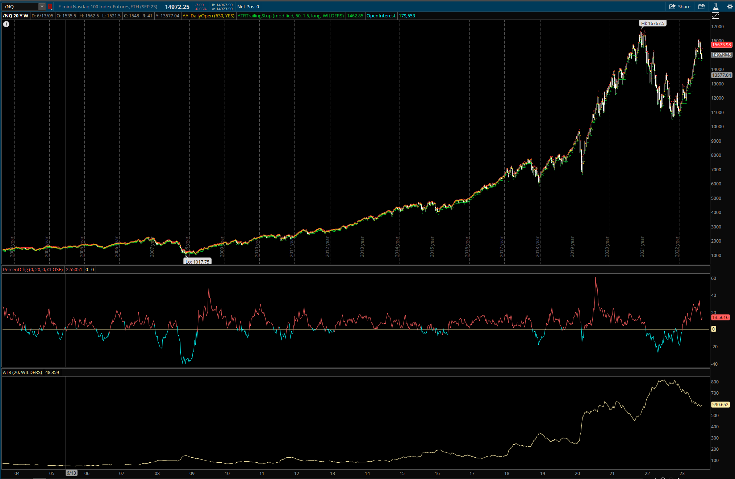Click the 48.359 ATR value
Image resolution: width=735 pixels, height=479 pixels.
click(x=52, y=372)
